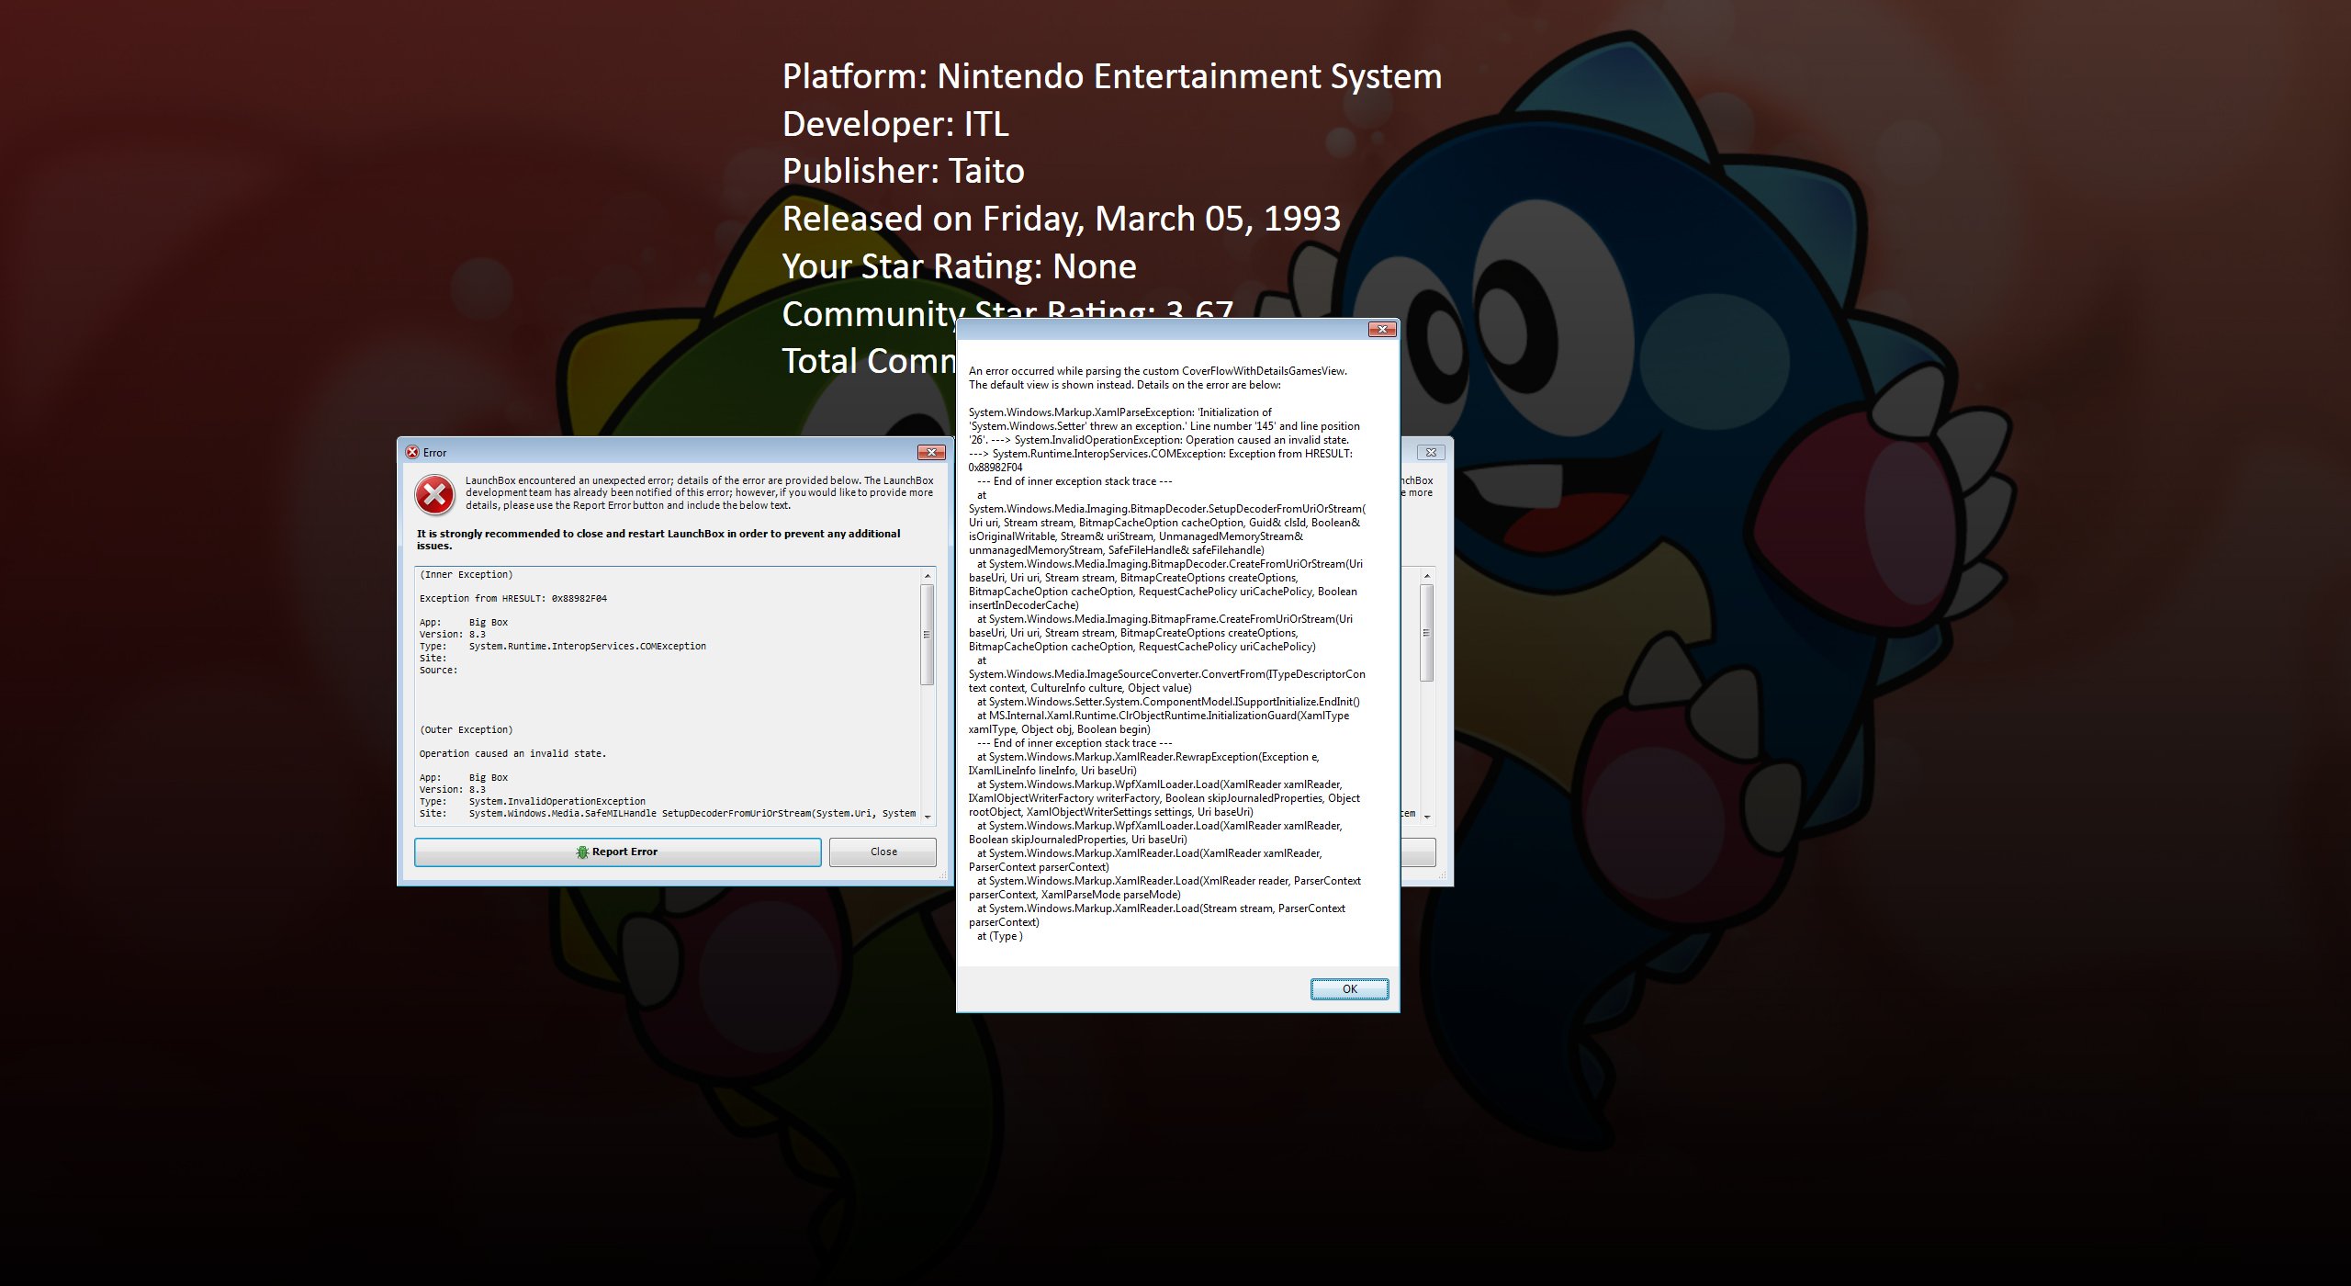Click the greyed X of the hidden right Error dialog
2351x1286 pixels.
tap(1431, 452)
